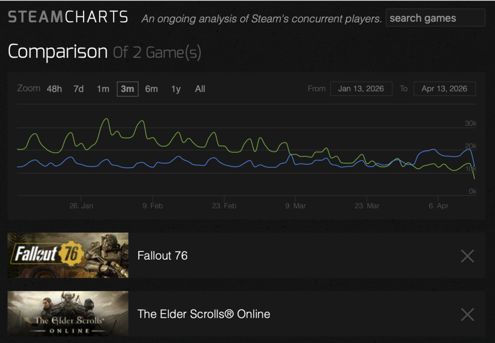Select the 3m zoom option
The height and width of the screenshot is (343, 495).
(127, 89)
